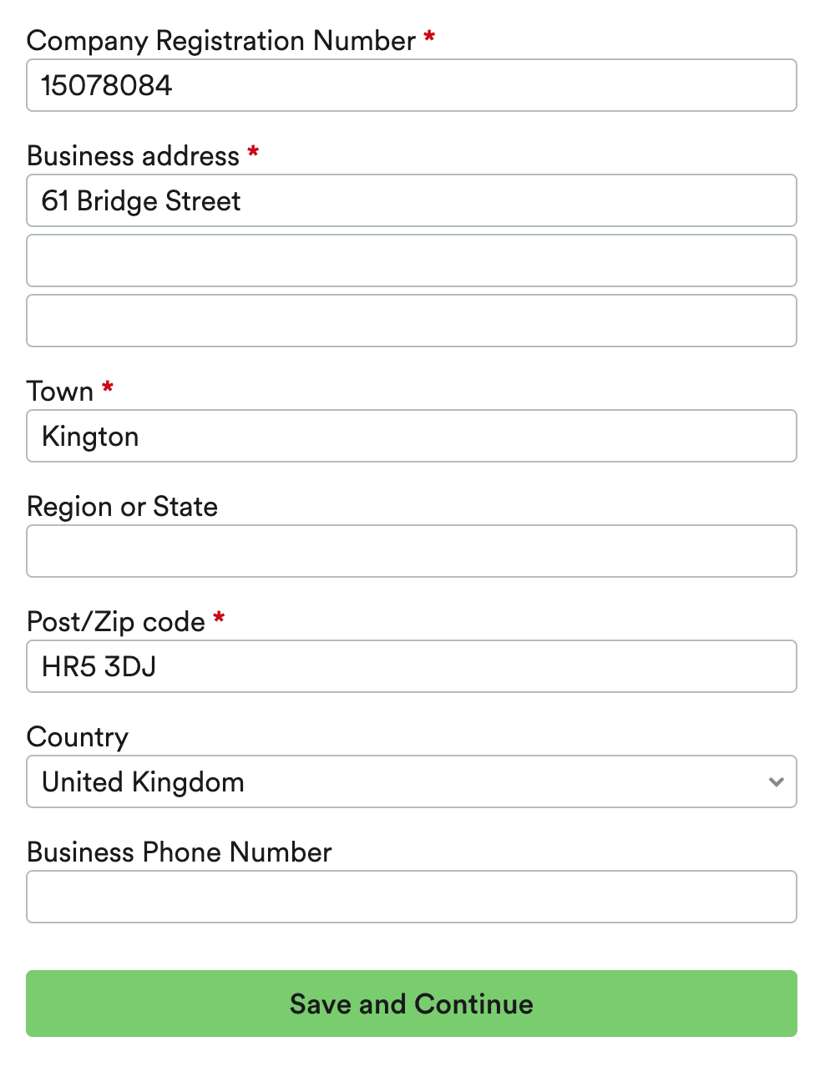Click the Post/Zip code label
The image size is (835, 1072).
tap(116, 622)
